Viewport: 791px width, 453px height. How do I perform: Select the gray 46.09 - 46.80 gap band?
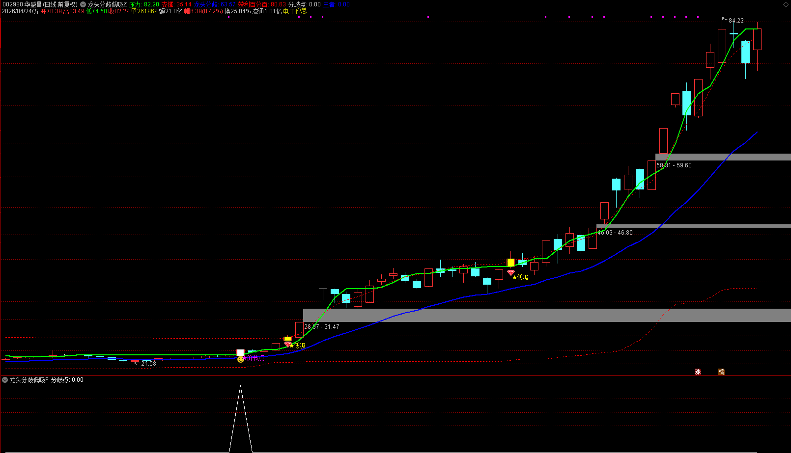(694, 226)
